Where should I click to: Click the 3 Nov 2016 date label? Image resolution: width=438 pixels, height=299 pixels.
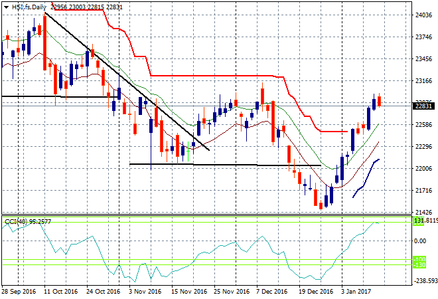click(x=145, y=292)
